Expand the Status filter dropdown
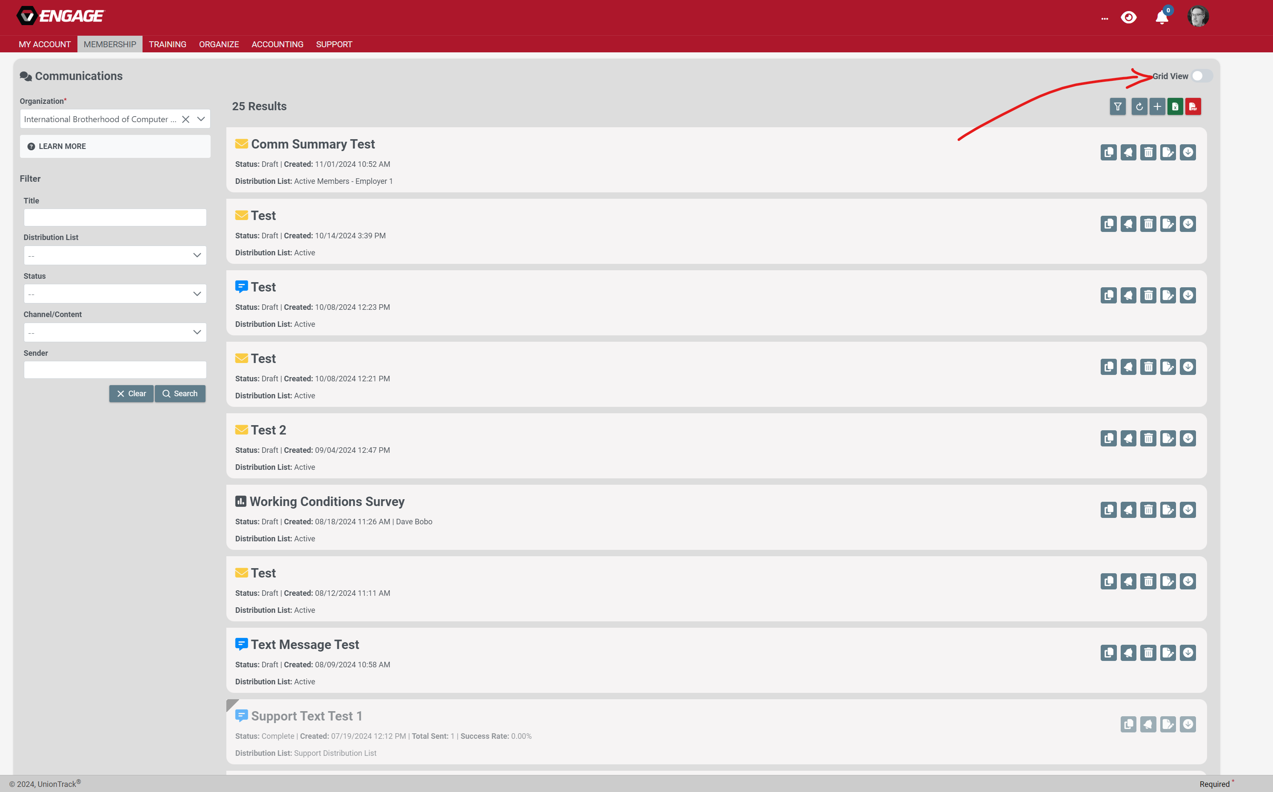 [x=115, y=294]
